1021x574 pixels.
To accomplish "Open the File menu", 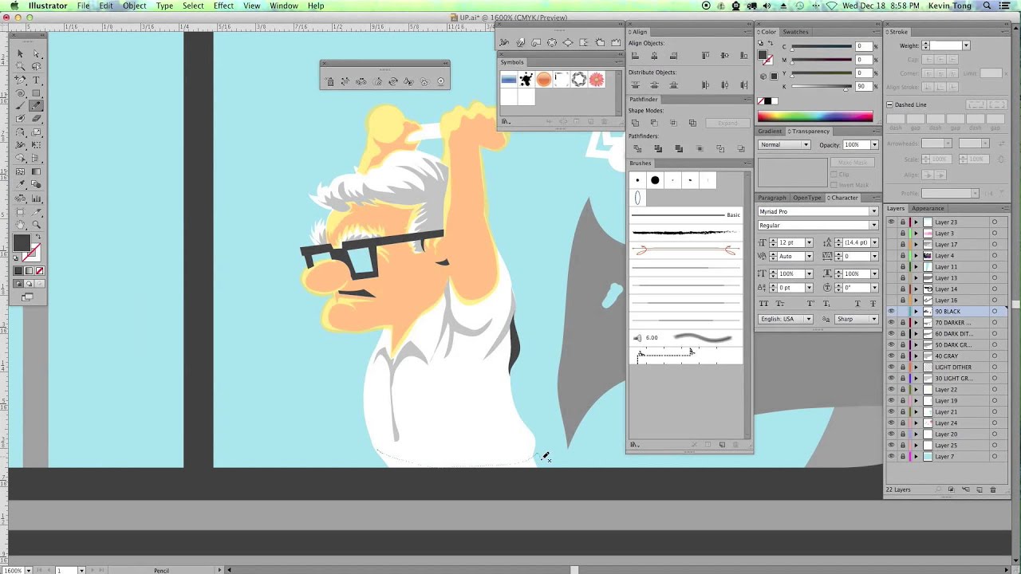I will tap(83, 6).
